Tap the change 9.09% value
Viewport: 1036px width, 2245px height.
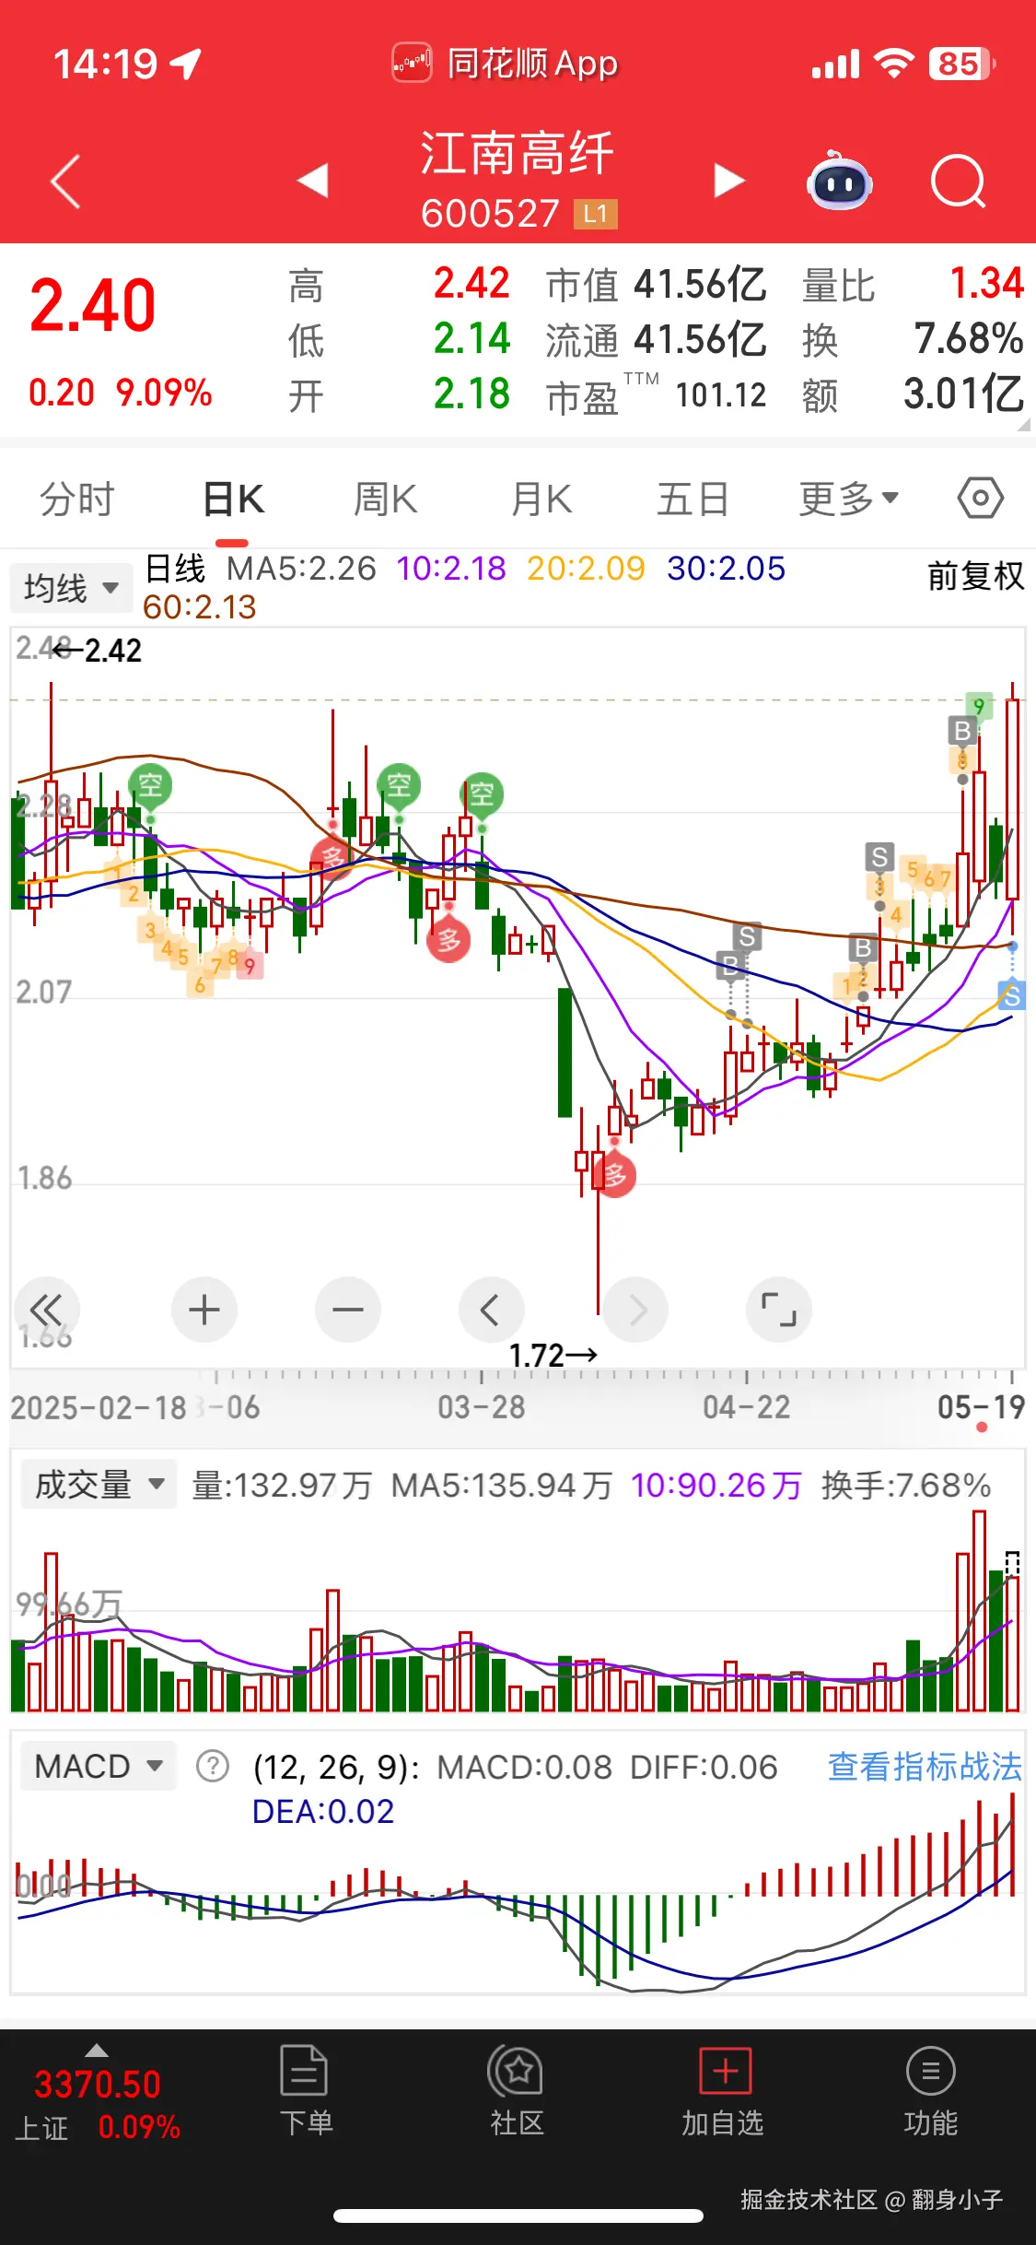coord(165,393)
